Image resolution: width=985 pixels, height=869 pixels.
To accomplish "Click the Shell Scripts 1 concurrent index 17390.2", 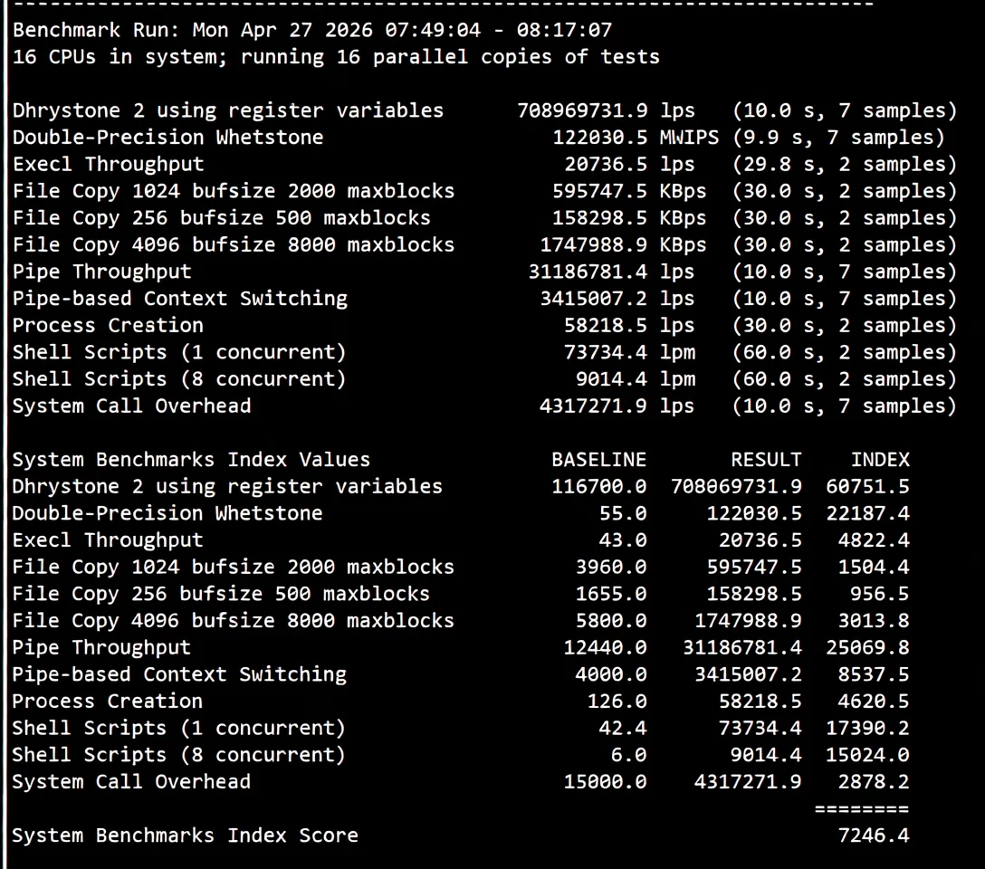I will [868, 729].
